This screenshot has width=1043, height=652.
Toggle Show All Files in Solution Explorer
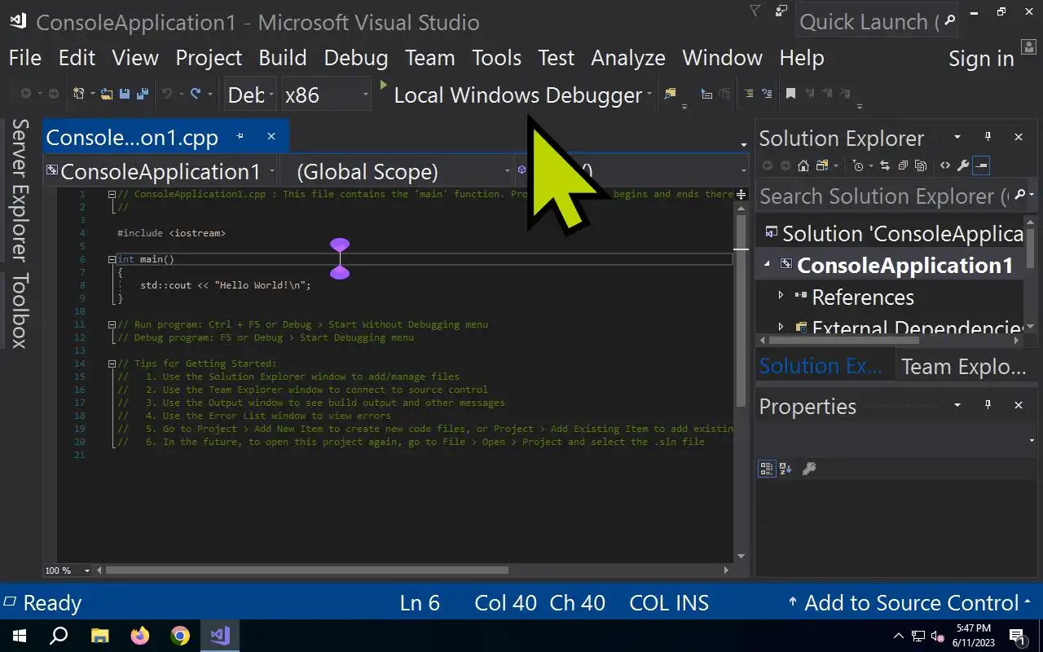click(x=921, y=165)
